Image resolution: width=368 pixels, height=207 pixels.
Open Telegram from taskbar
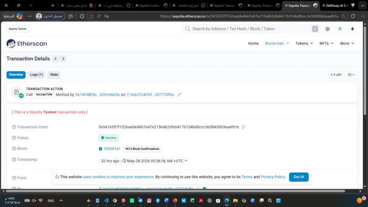click(x=141, y=201)
